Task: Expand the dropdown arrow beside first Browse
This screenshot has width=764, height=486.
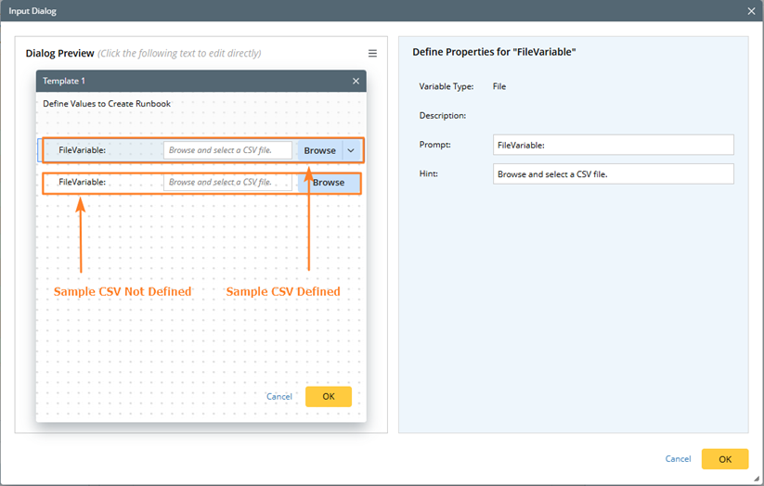Action: (x=351, y=150)
